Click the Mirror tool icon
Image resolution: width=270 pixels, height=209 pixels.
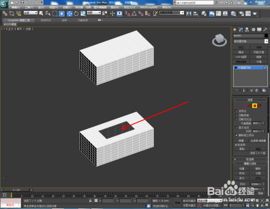(189, 14)
